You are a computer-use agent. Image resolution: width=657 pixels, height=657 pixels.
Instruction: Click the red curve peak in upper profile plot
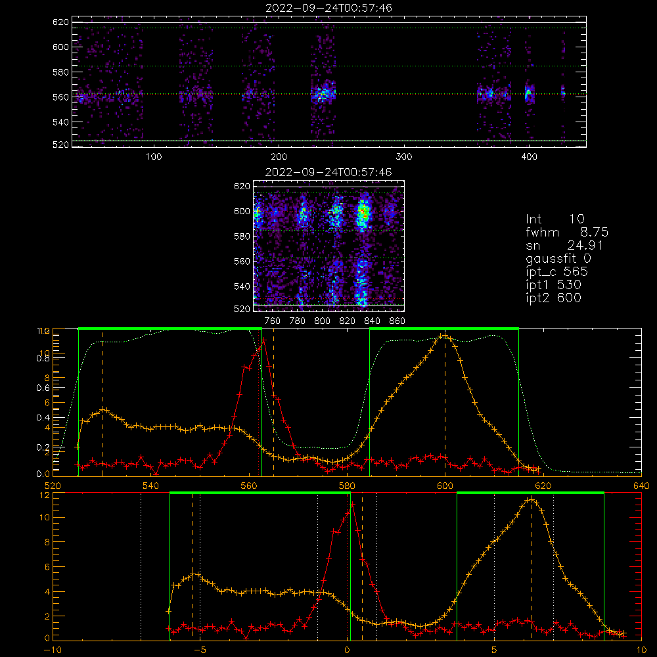(x=263, y=340)
